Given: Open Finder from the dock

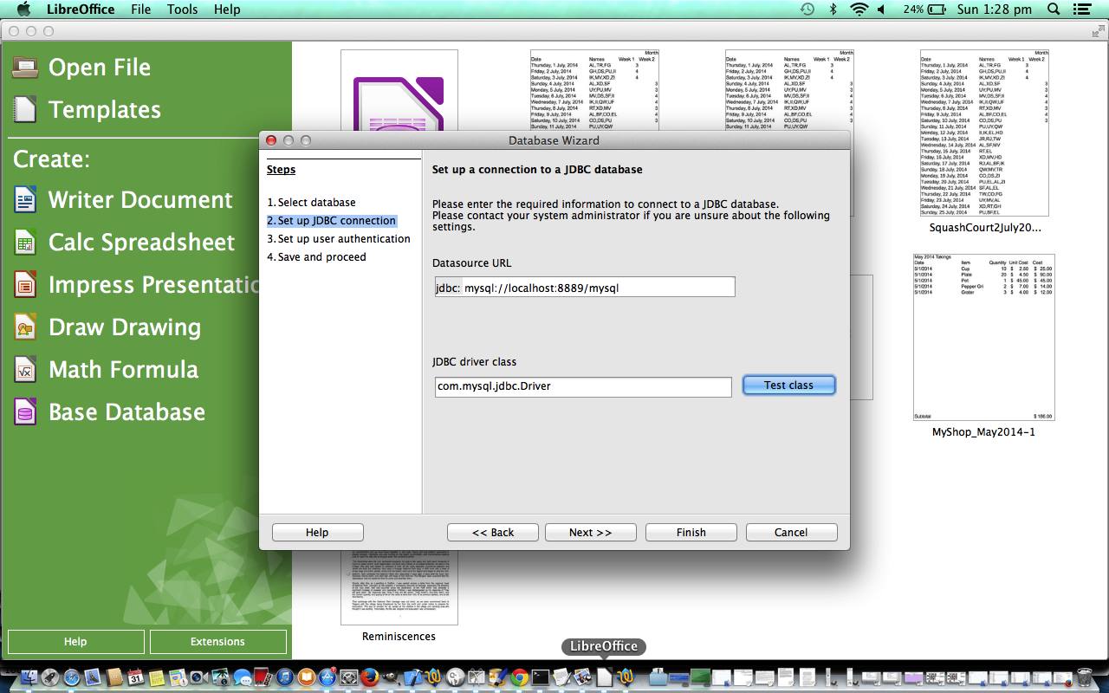Looking at the screenshot, I should (x=29, y=677).
